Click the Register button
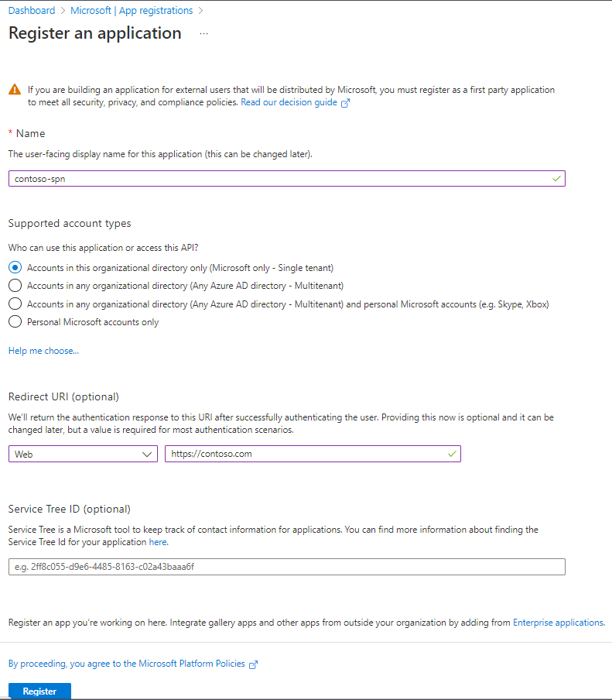The width and height of the screenshot is (612, 700). point(39,691)
